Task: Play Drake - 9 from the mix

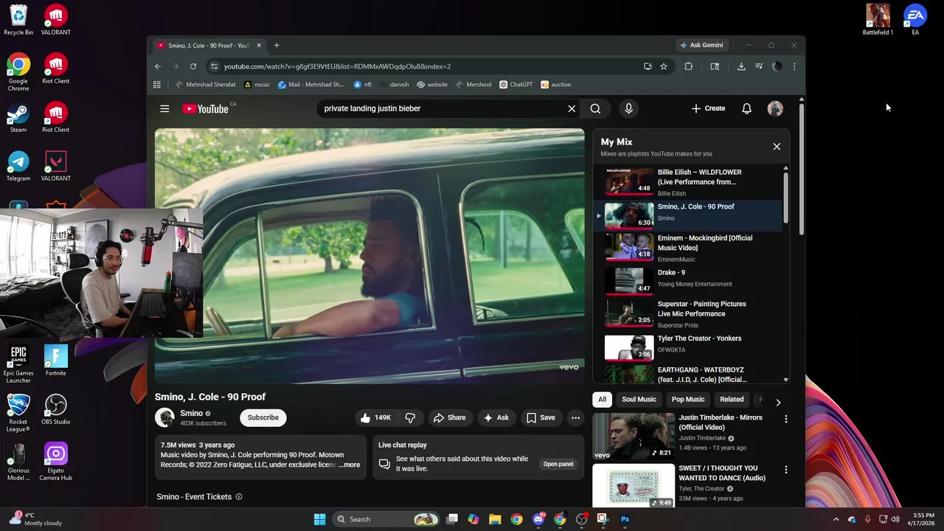Action: [689, 280]
